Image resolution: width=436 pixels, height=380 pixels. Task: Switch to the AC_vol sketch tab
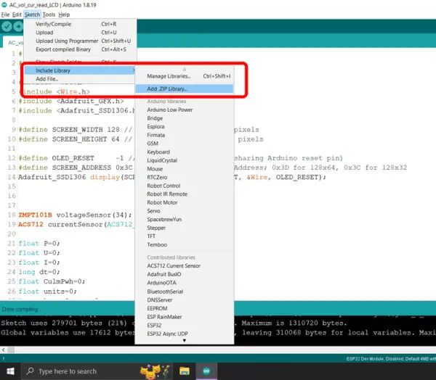click(x=14, y=43)
